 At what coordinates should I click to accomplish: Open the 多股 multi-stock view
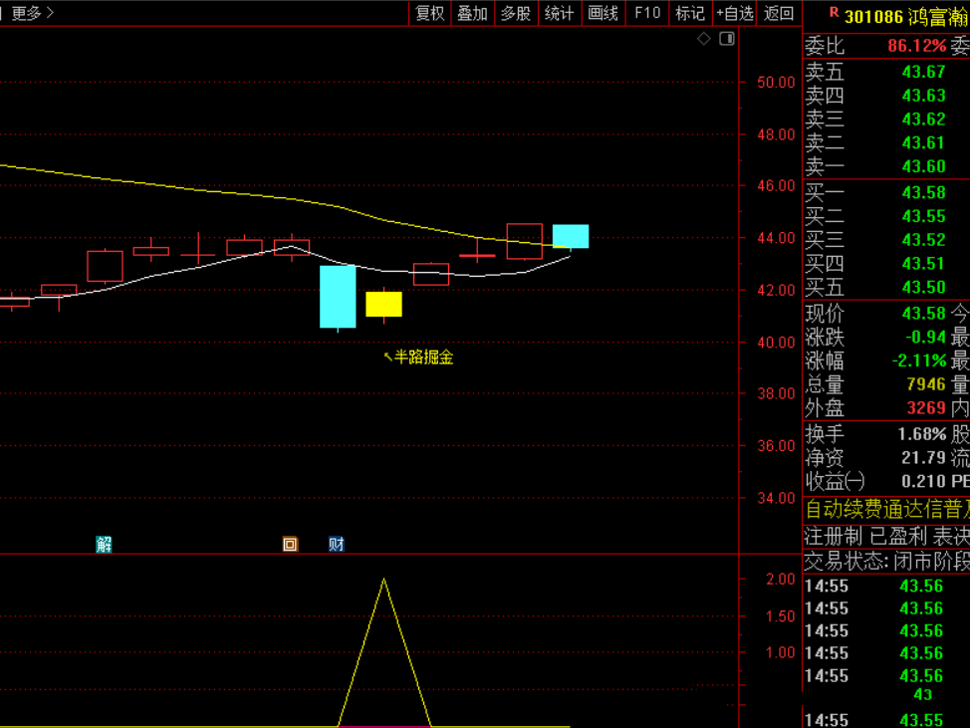[x=516, y=13]
